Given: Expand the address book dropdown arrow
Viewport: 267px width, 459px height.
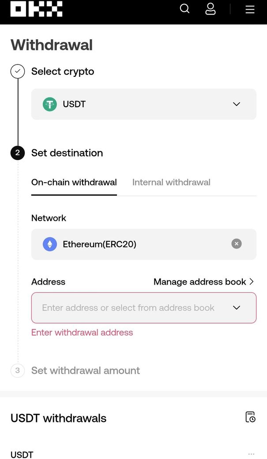Looking at the screenshot, I should (x=237, y=308).
